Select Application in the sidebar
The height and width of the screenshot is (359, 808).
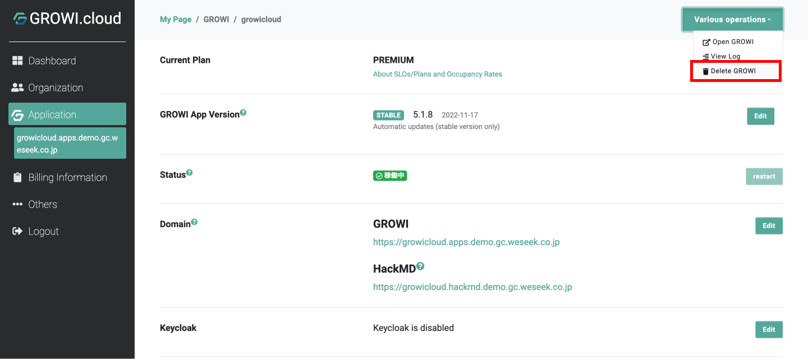pyautogui.click(x=67, y=114)
